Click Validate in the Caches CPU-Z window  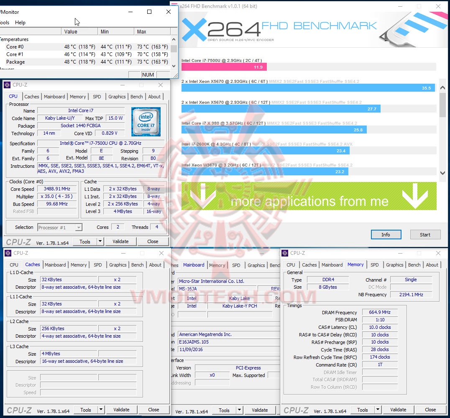(121, 410)
